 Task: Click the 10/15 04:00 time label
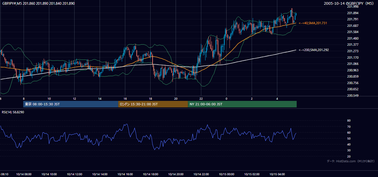tap(277, 174)
